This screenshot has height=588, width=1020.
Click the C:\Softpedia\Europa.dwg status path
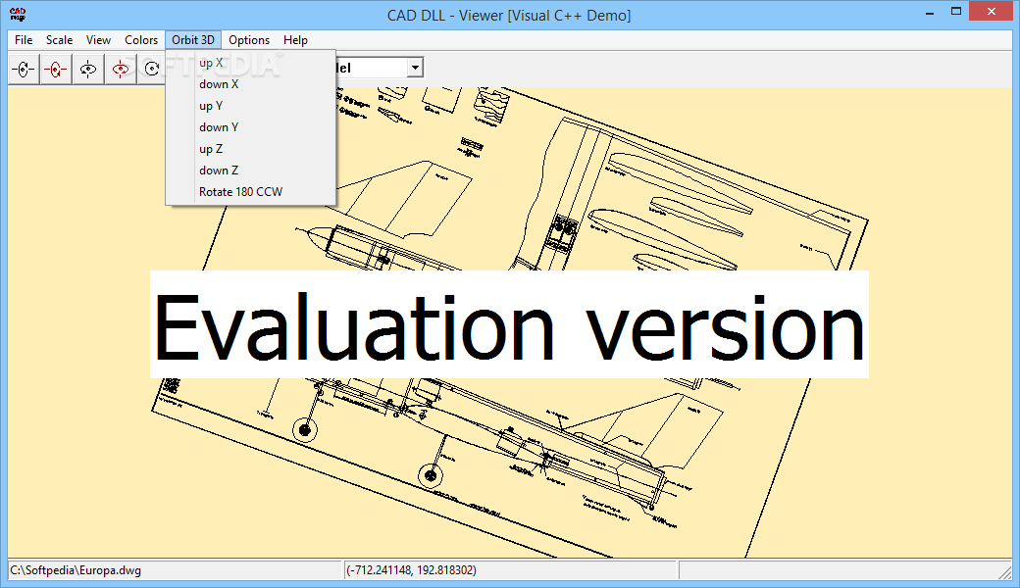click(x=76, y=570)
